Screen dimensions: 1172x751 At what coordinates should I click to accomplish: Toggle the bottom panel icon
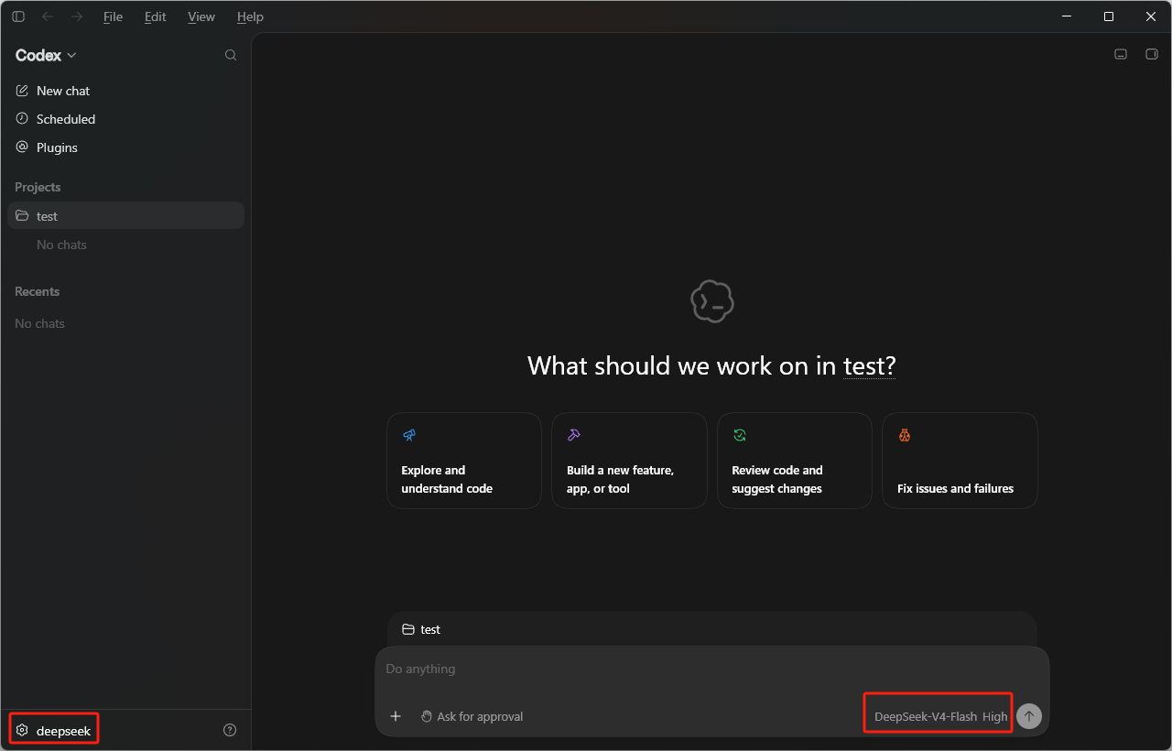tap(1121, 54)
